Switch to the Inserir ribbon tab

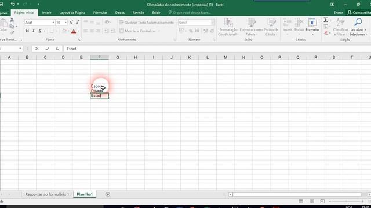point(47,13)
